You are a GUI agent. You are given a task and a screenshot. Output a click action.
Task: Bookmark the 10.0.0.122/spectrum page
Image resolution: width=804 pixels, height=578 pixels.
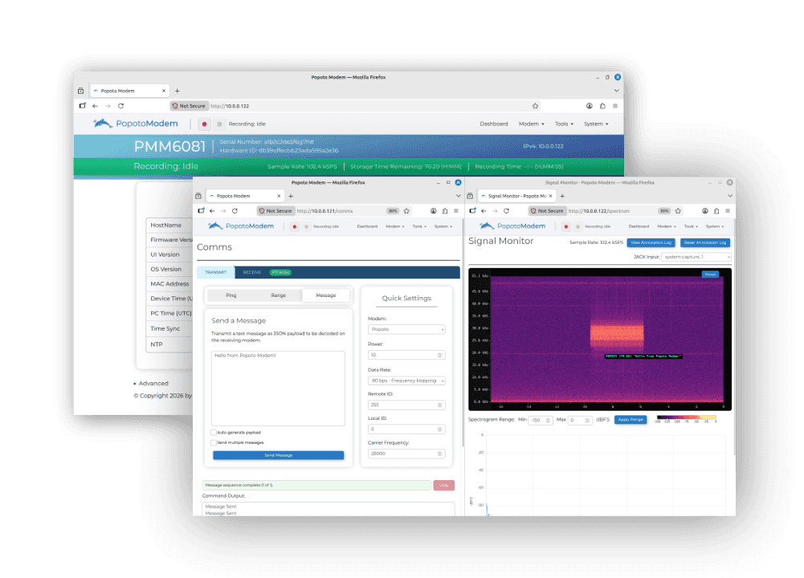tap(679, 211)
